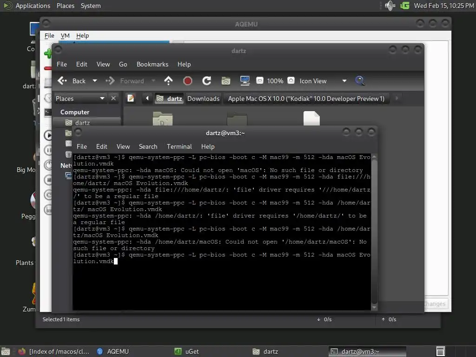Open the file manager Help menu
The height and width of the screenshot is (357, 476).
point(184,64)
